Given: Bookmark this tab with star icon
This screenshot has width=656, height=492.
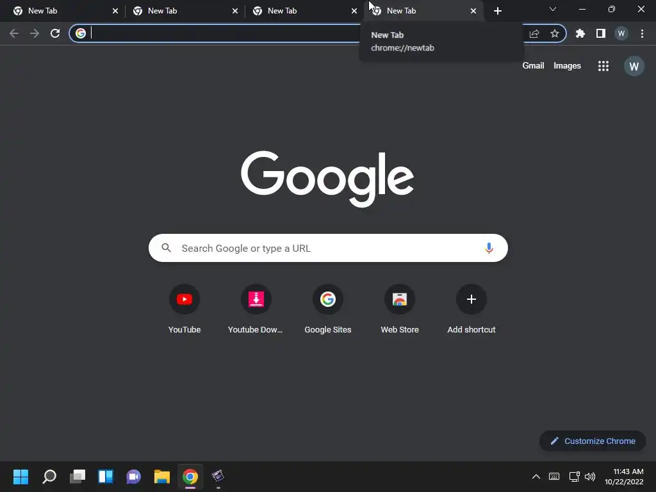Looking at the screenshot, I should pos(554,33).
